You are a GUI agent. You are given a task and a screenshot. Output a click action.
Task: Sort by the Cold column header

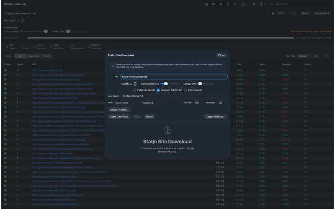click(x=239, y=64)
